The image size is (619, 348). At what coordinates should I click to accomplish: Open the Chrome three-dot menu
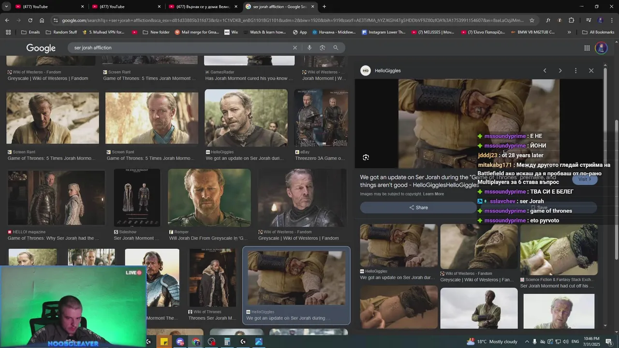(612, 20)
